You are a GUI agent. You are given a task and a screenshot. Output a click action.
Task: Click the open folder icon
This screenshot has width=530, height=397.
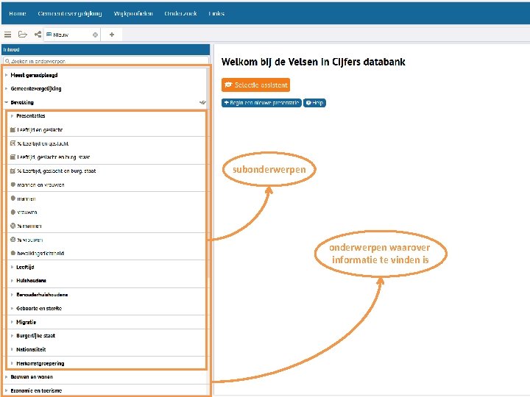click(x=23, y=35)
